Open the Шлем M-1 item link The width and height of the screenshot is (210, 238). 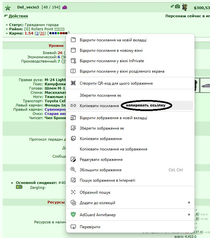coord(55,88)
